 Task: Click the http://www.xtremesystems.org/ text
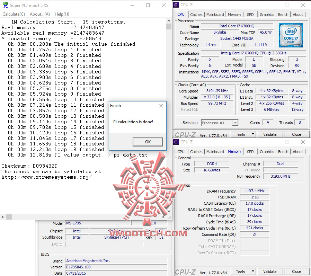pos(47,177)
